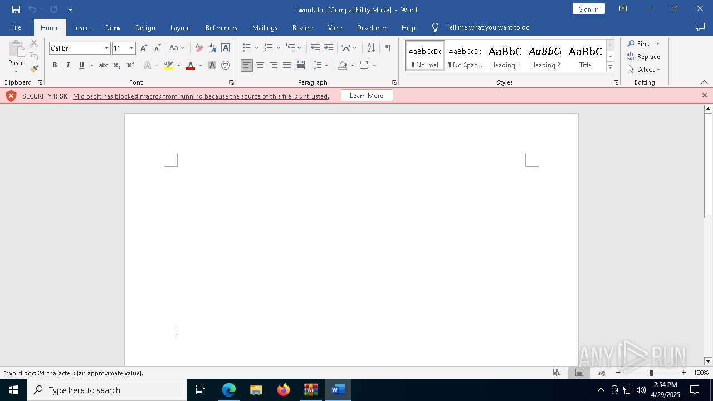Open File Explorer from the taskbar
Image resolution: width=713 pixels, height=401 pixels.
(256, 390)
